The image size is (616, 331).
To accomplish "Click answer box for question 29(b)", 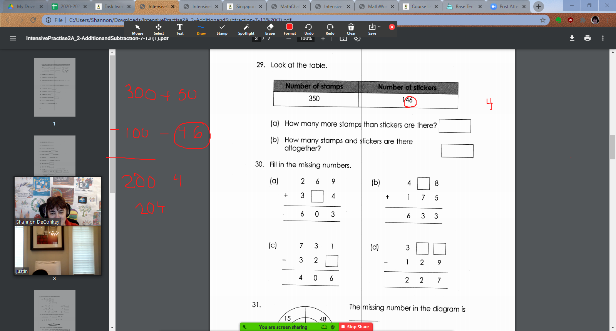I will pyautogui.click(x=457, y=151).
